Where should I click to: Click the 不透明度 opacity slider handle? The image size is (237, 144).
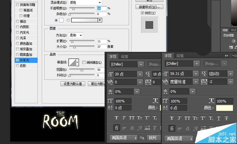point(73,9)
